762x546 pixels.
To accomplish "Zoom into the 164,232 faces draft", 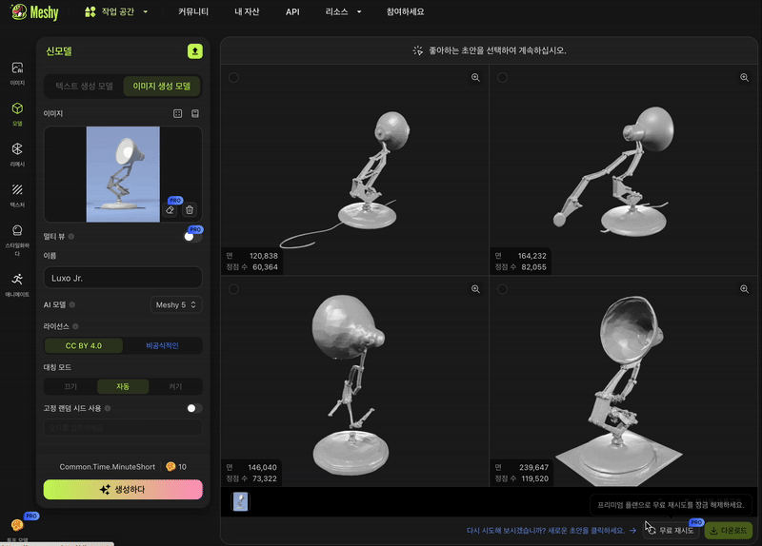I will [x=744, y=78].
